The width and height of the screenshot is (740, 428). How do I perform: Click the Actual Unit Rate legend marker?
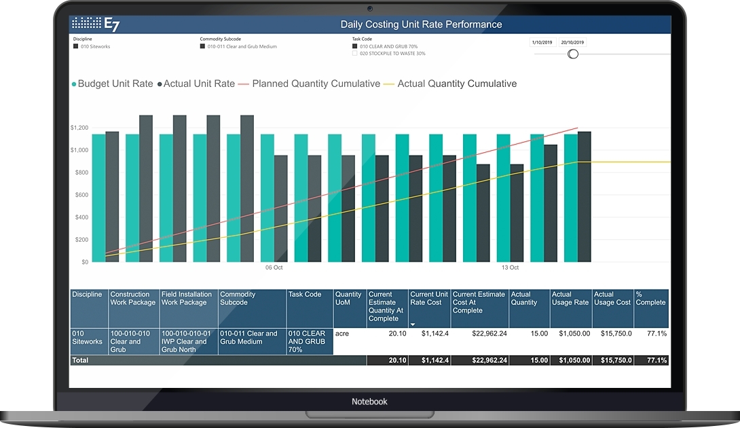[x=160, y=84]
